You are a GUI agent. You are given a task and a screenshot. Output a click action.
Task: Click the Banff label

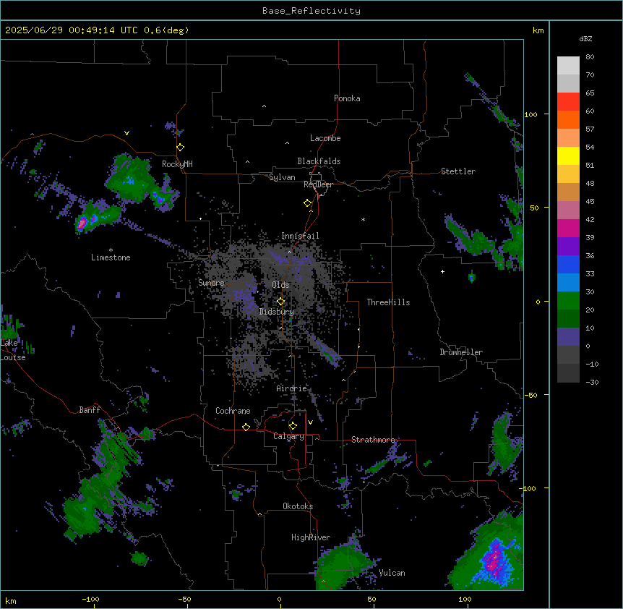[90, 410]
